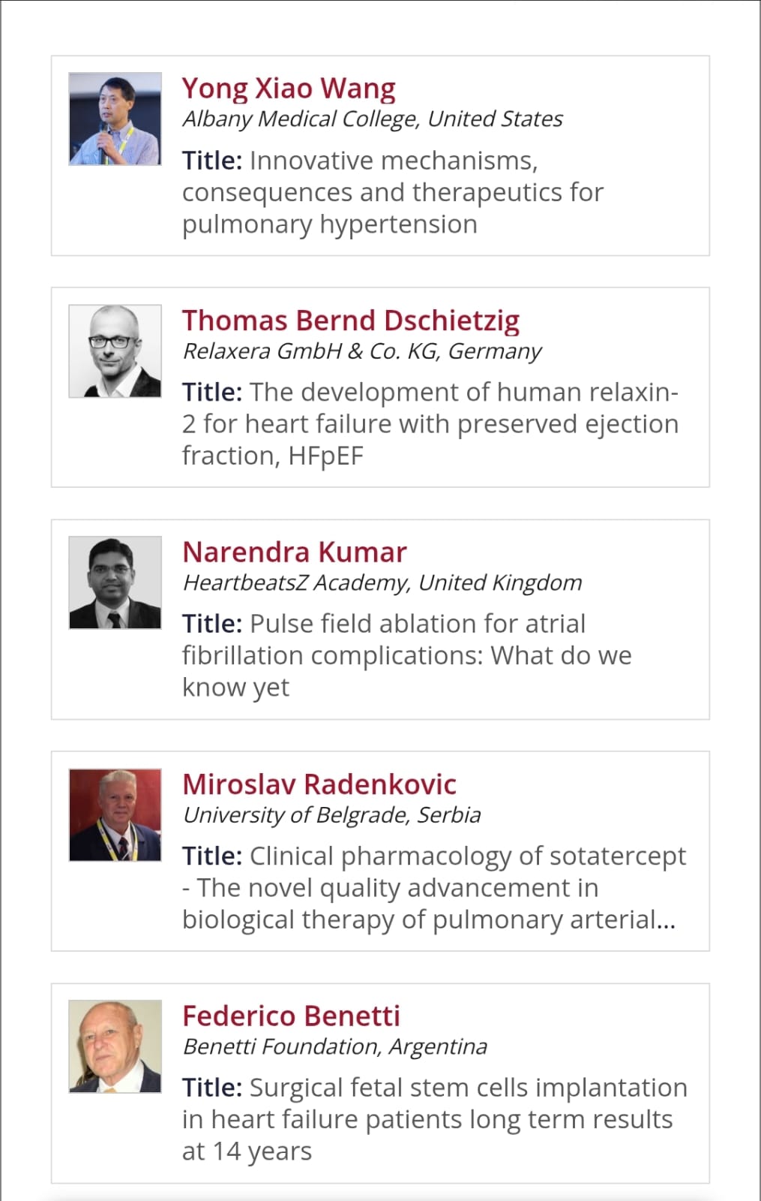The width and height of the screenshot is (761, 1201).
Task: Open Federico Benetti's speaker profile
Action: pyautogui.click(x=291, y=1016)
